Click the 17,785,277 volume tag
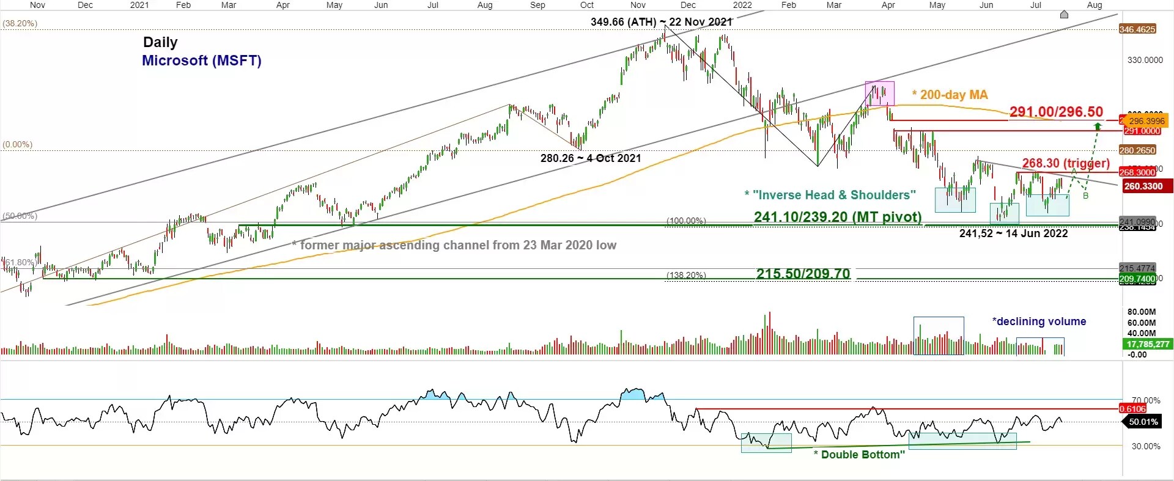This screenshot has width=1174, height=481. (1148, 344)
